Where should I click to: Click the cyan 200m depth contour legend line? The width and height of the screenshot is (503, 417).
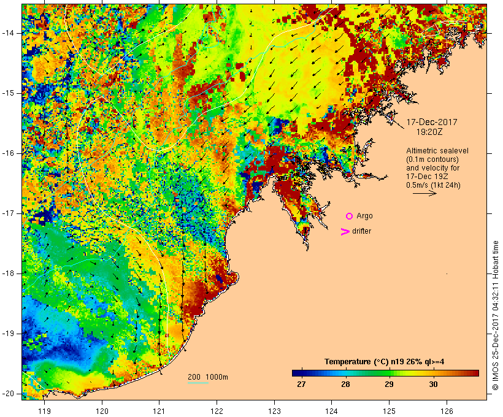point(198,383)
